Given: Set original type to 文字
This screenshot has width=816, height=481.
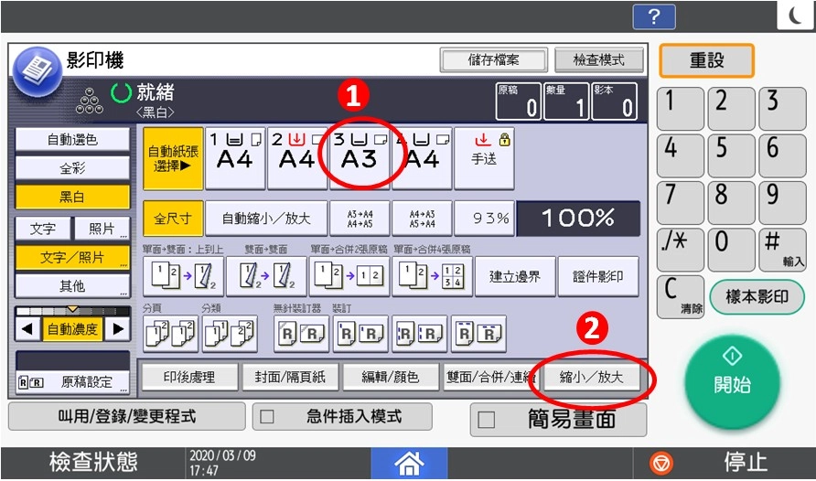Looking at the screenshot, I should pyautogui.click(x=43, y=229).
